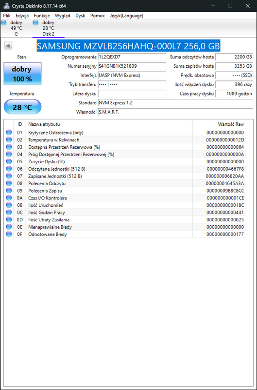Screen dimensions: 257x390
Task: Open the Plik menu
Action: (x=7, y=16)
